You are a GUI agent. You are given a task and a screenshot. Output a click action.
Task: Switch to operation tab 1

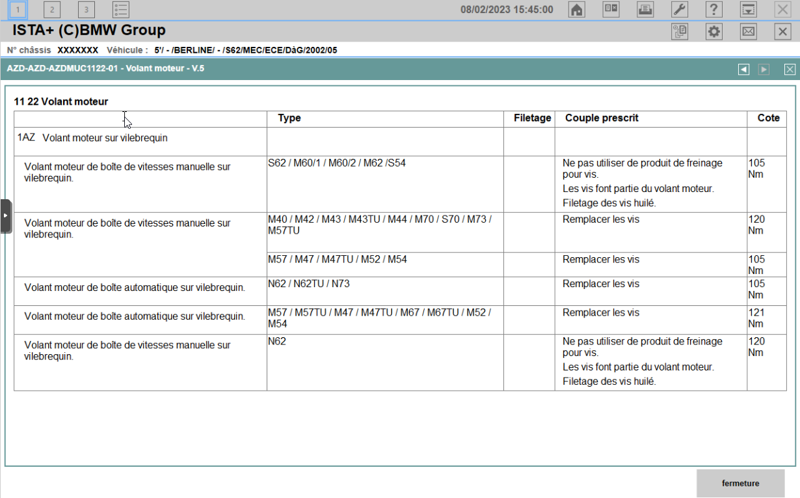pos(18,9)
